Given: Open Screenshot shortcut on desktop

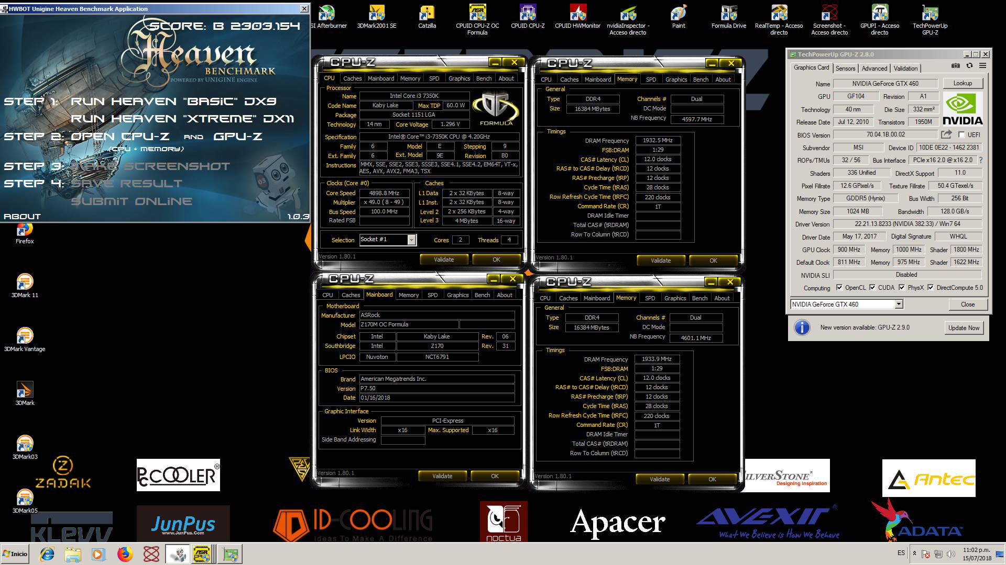Looking at the screenshot, I should pos(829,20).
